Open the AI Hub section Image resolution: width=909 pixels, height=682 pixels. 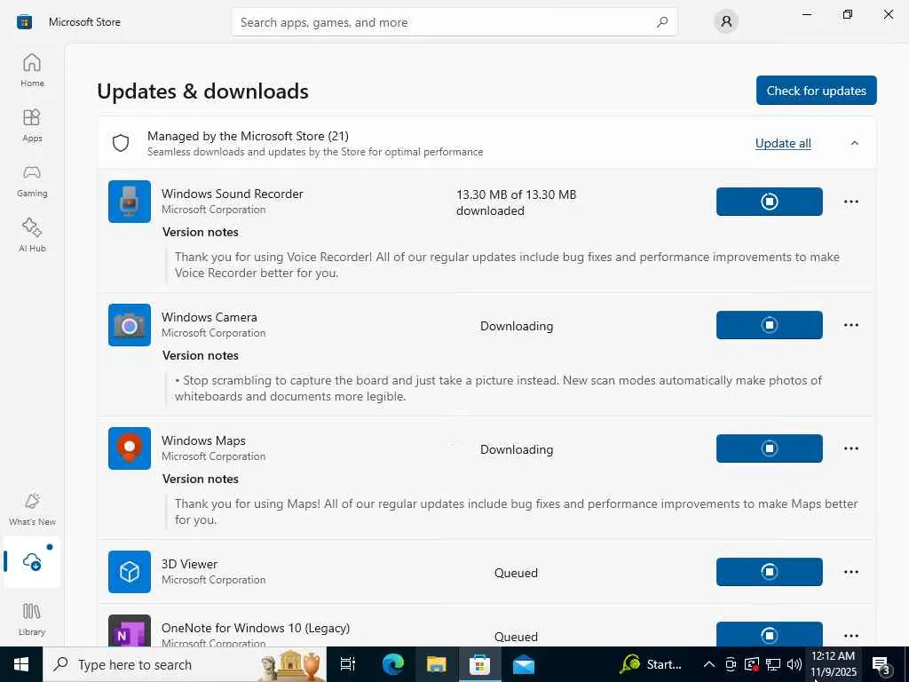coord(32,234)
